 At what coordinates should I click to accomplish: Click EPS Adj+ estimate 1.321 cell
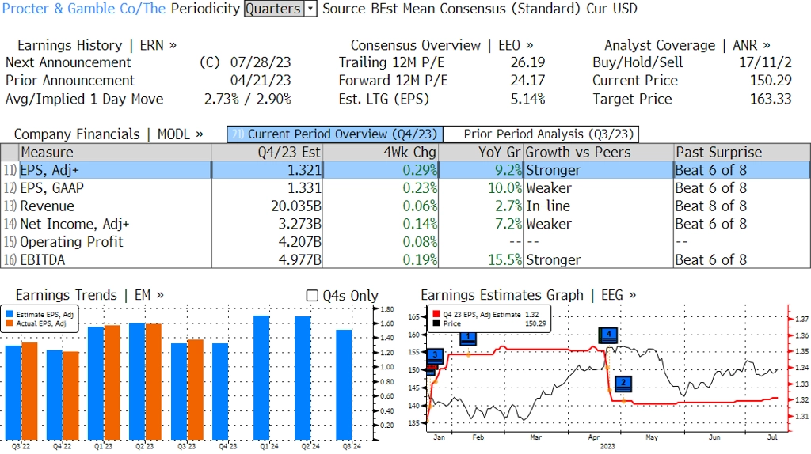267,170
